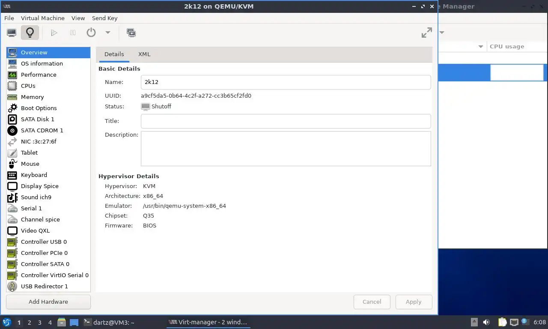Shut down the virtual machine

[91, 33]
